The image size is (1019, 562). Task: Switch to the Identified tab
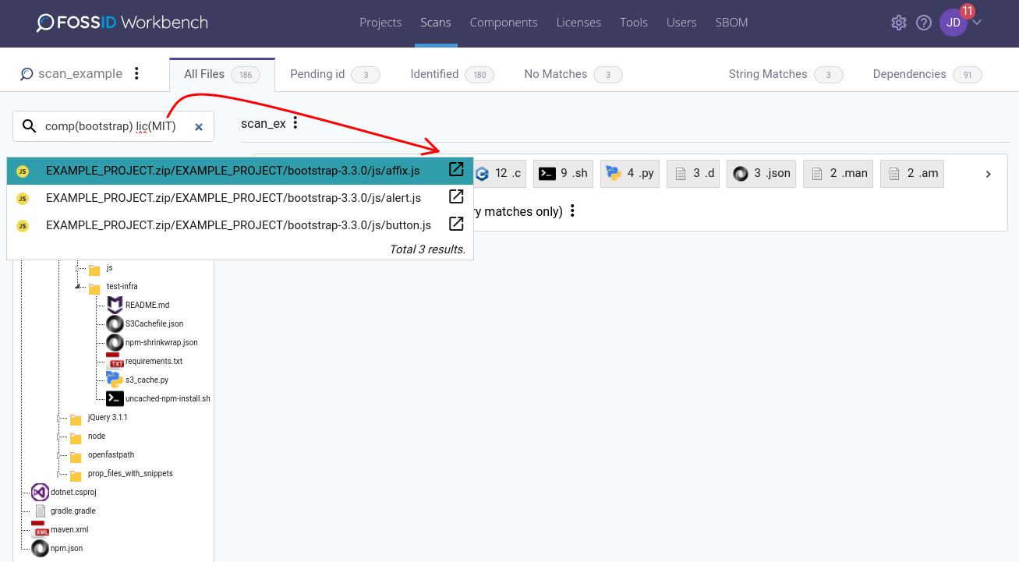(x=452, y=74)
